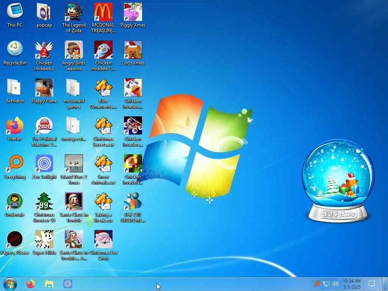Select Santa Claus in Trouble... A... shortcut

pos(74,245)
